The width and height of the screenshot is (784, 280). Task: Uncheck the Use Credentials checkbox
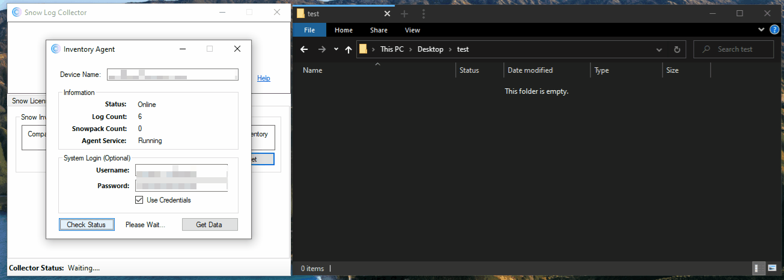pos(139,200)
